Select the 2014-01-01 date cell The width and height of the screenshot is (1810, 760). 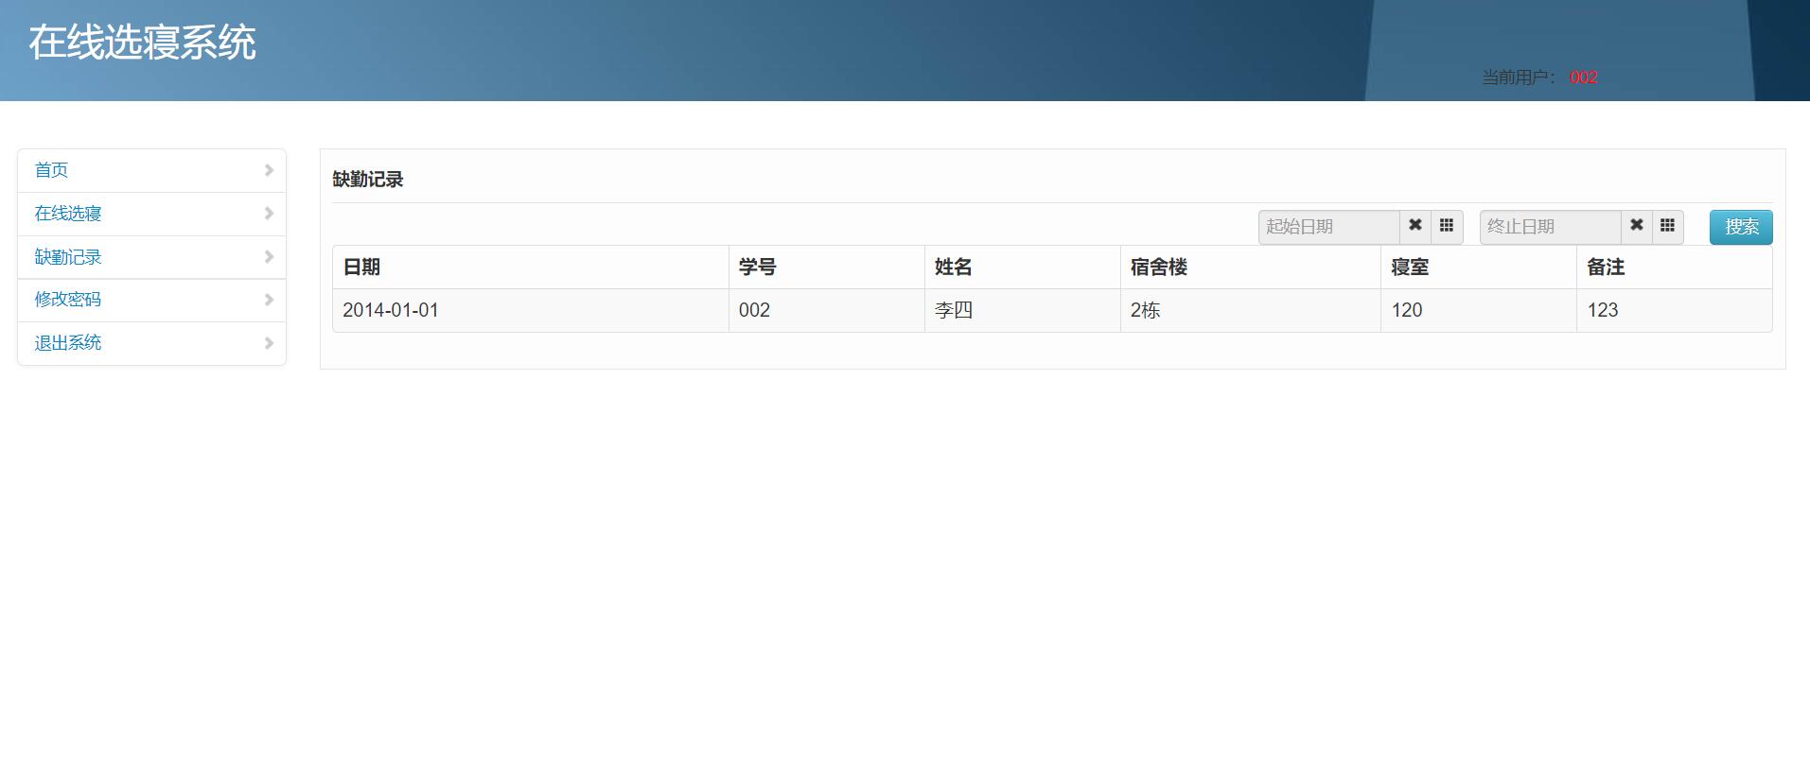pos(531,310)
